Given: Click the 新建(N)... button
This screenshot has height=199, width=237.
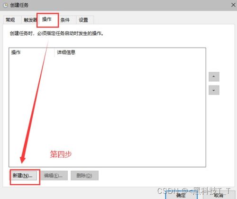Looking at the screenshot, I should click(23, 175).
